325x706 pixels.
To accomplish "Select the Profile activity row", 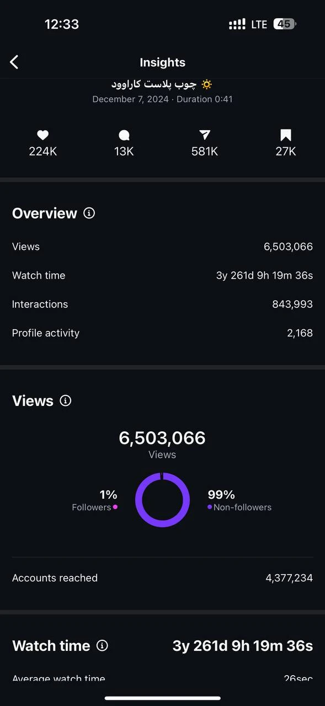I will click(162, 333).
